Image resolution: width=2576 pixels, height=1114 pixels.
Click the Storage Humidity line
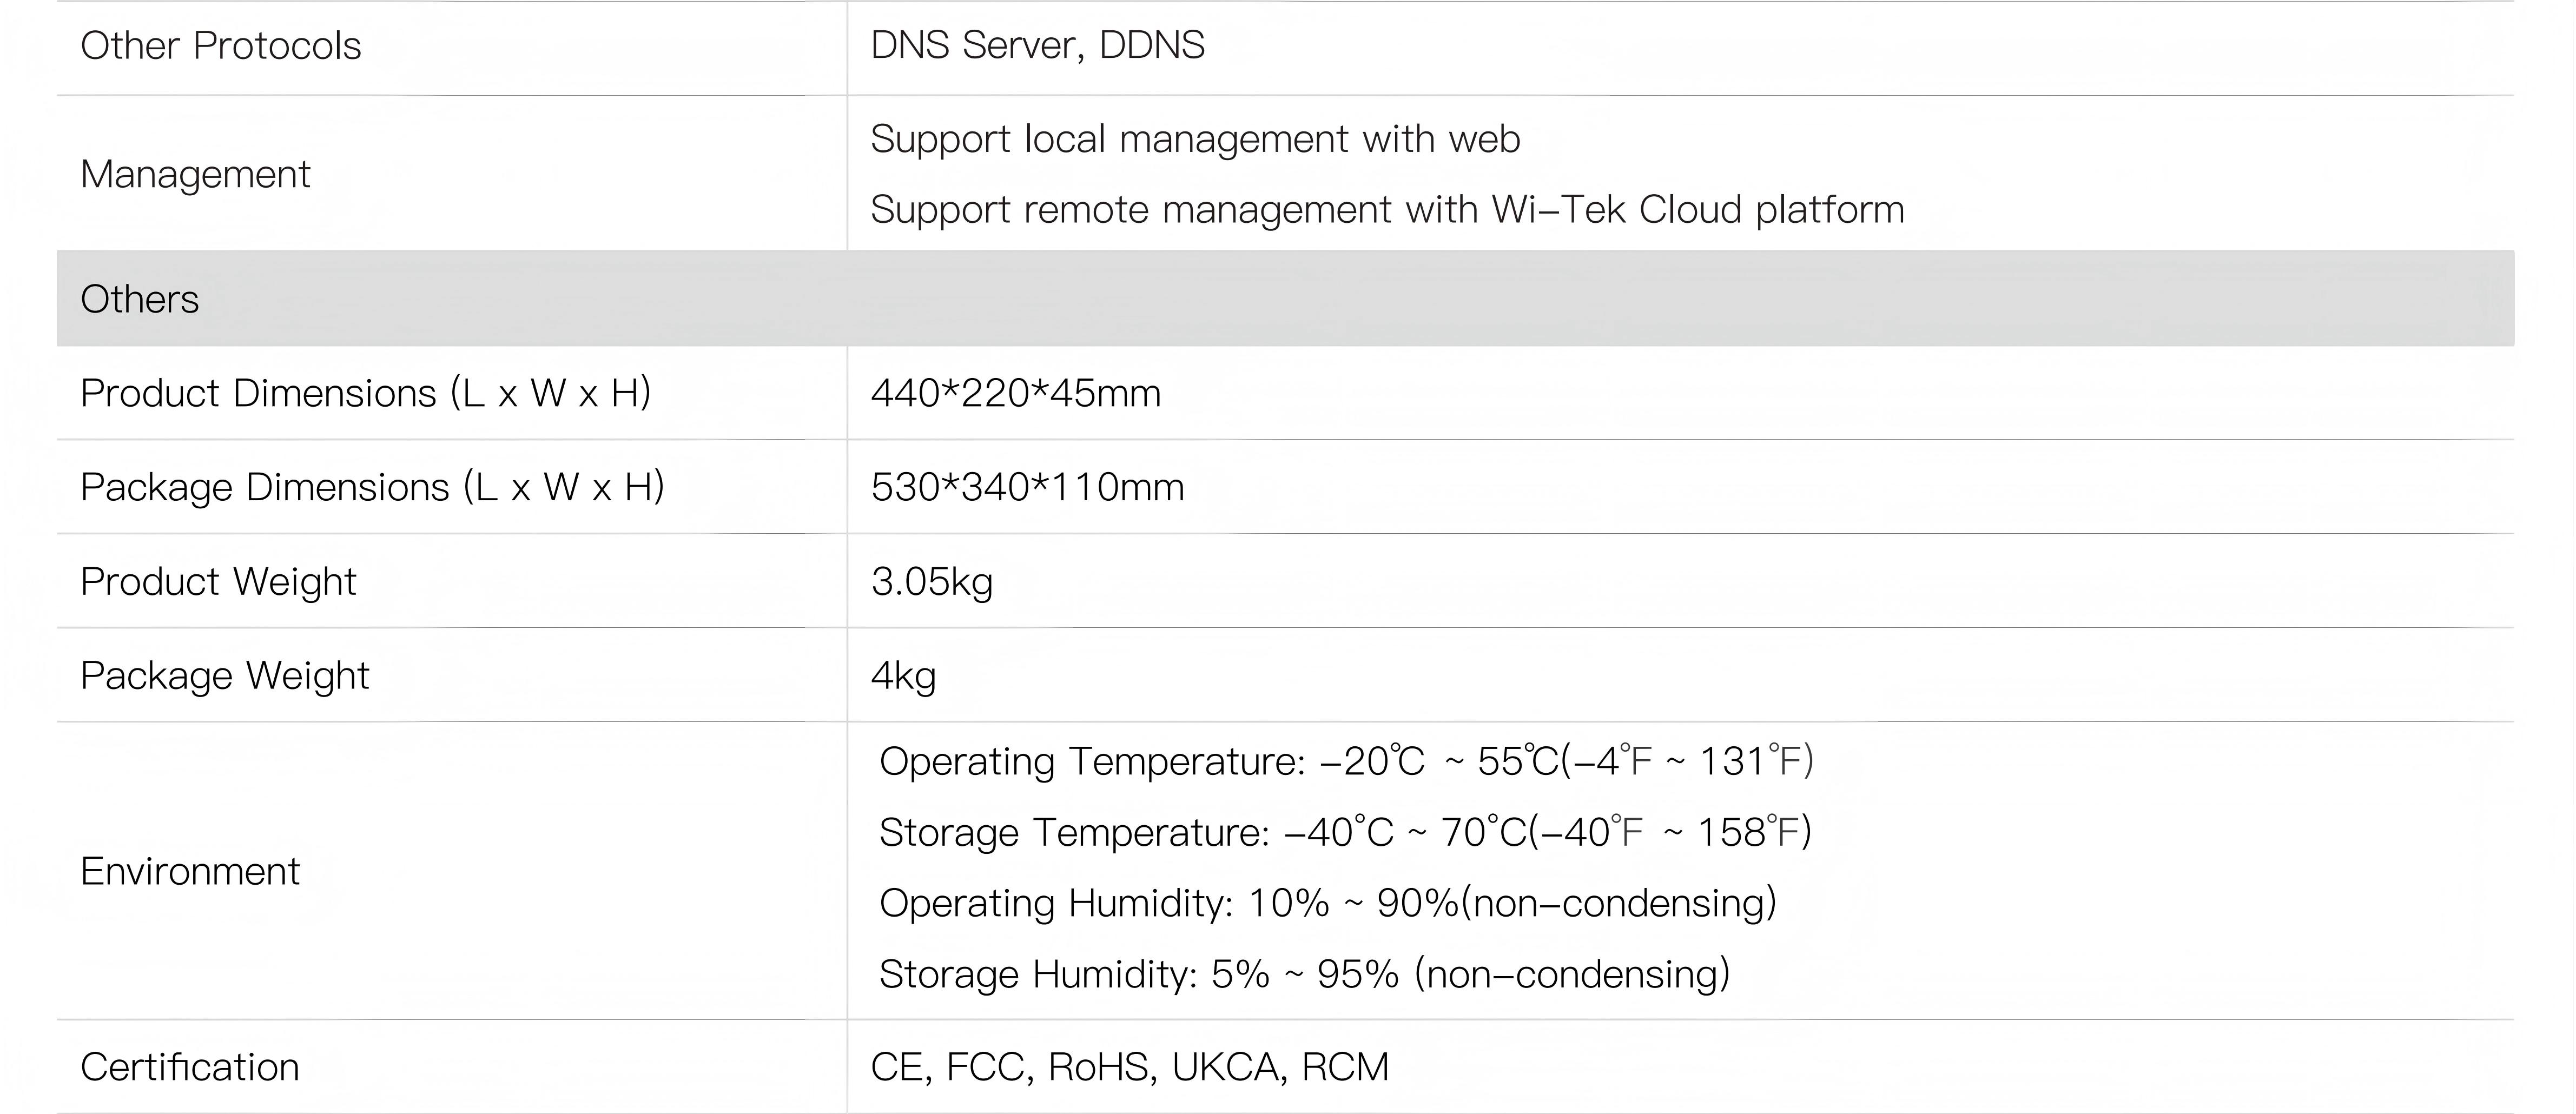tap(1303, 974)
